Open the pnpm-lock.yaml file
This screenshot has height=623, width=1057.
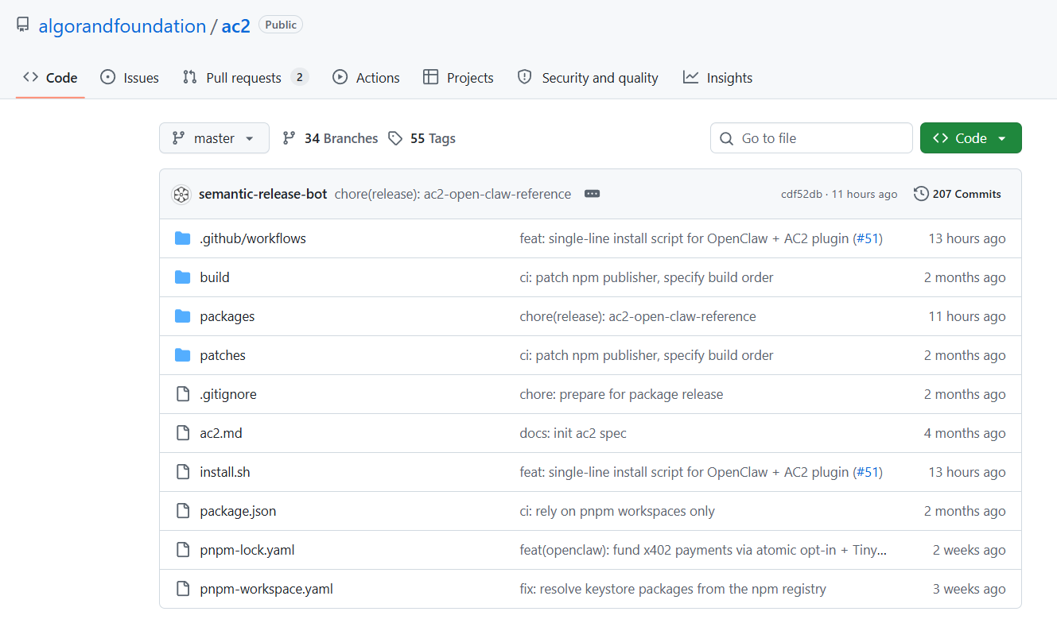[247, 550]
